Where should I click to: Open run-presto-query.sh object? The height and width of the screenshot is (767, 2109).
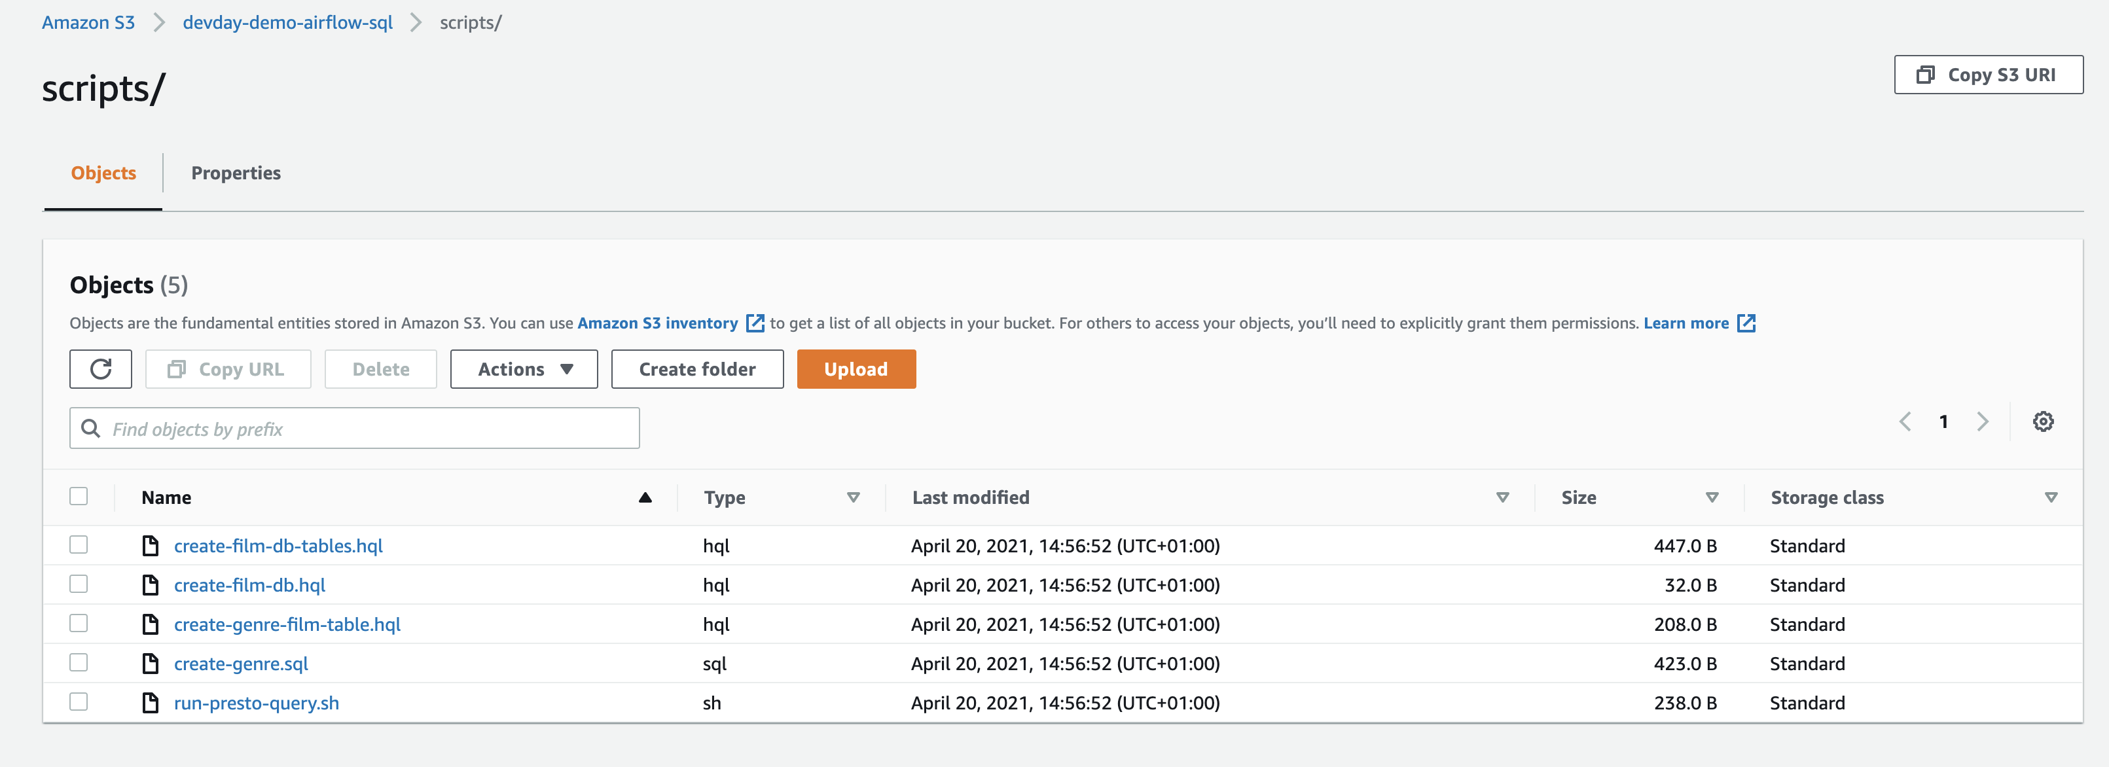tap(256, 703)
